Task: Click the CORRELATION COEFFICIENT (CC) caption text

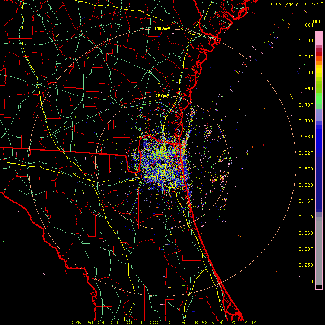Action: 114,322
